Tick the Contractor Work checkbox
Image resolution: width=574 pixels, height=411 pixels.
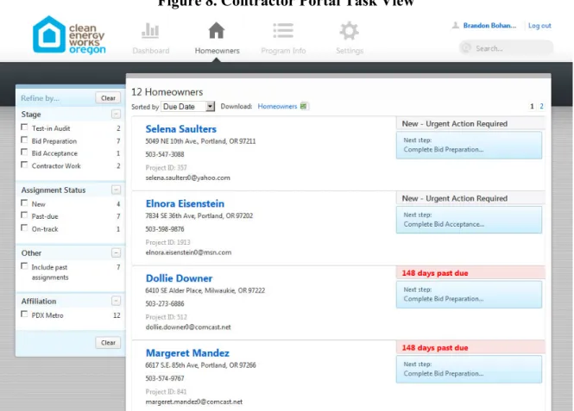point(24,165)
